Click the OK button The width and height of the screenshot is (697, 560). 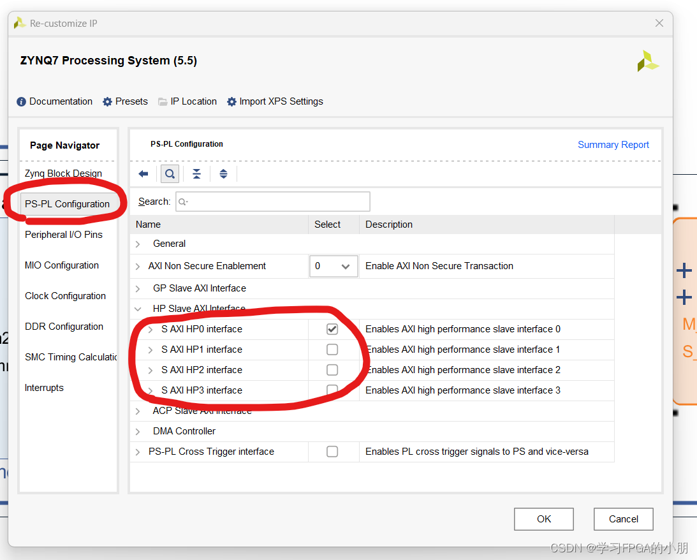[x=544, y=519]
